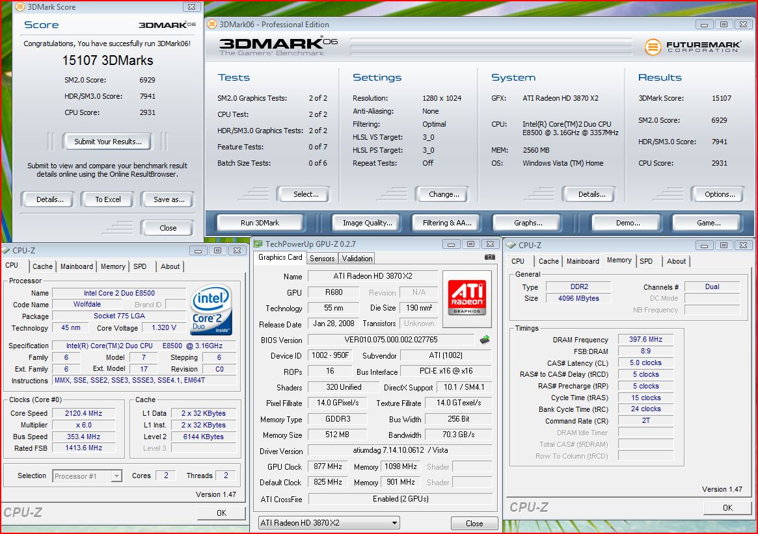Open About tab in left CPU-Z window
The image size is (758, 534).
click(170, 266)
